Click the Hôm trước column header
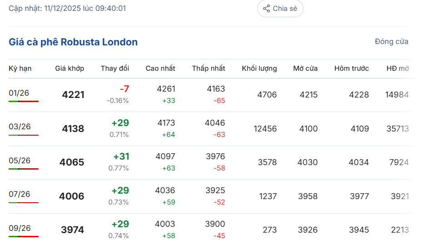The height and width of the screenshot is (244, 433). point(351,68)
